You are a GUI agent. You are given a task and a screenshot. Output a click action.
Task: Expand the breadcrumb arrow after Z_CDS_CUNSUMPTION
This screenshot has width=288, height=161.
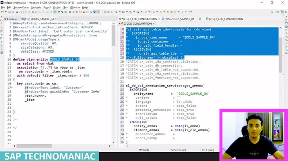coord(153,24)
